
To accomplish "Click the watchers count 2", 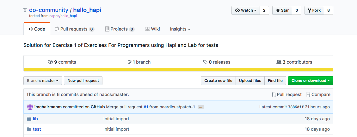I will click(x=264, y=10).
